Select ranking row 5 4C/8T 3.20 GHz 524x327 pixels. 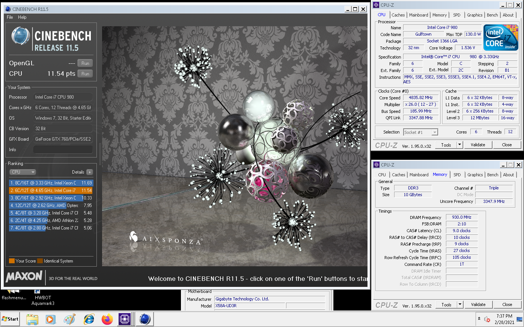pyautogui.click(x=51, y=213)
